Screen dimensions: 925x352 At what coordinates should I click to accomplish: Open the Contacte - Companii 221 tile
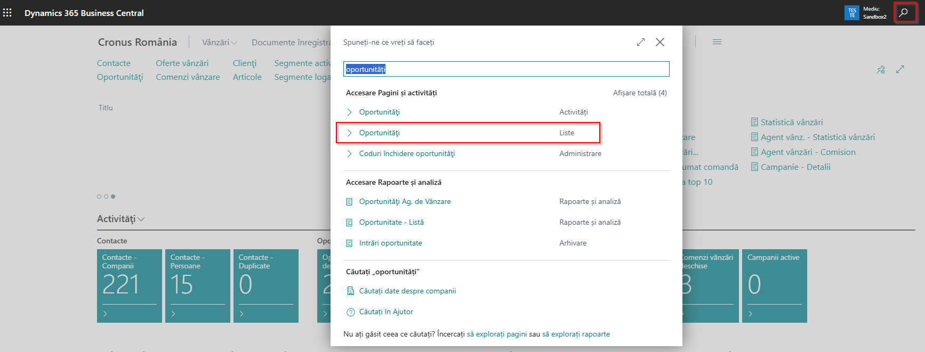click(x=129, y=285)
